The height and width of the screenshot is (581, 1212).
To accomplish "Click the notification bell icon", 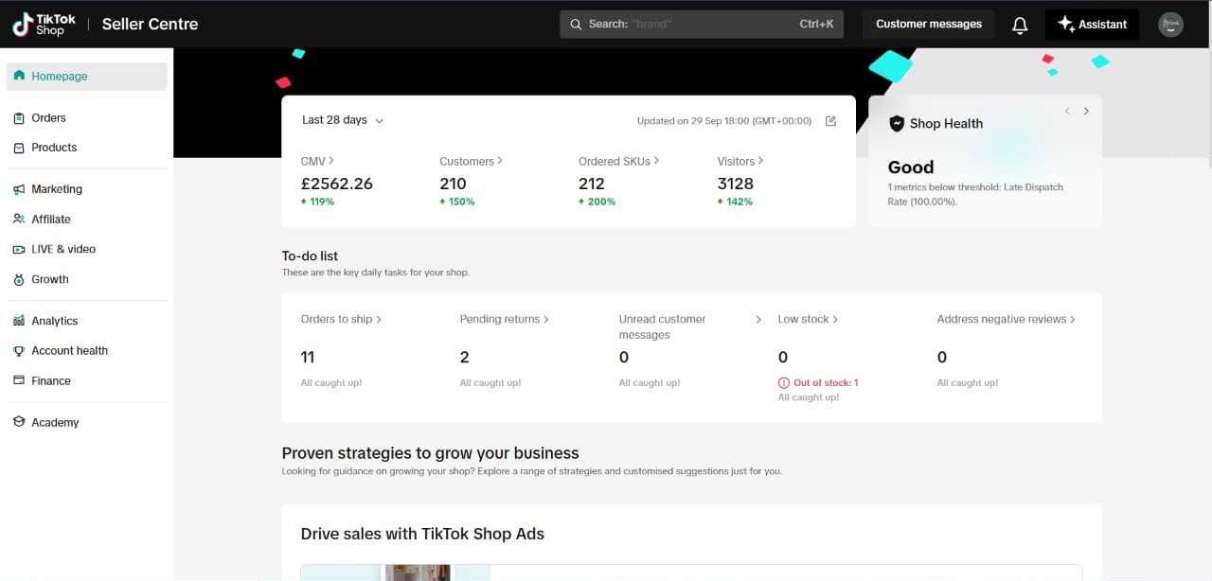I will click(1020, 26).
